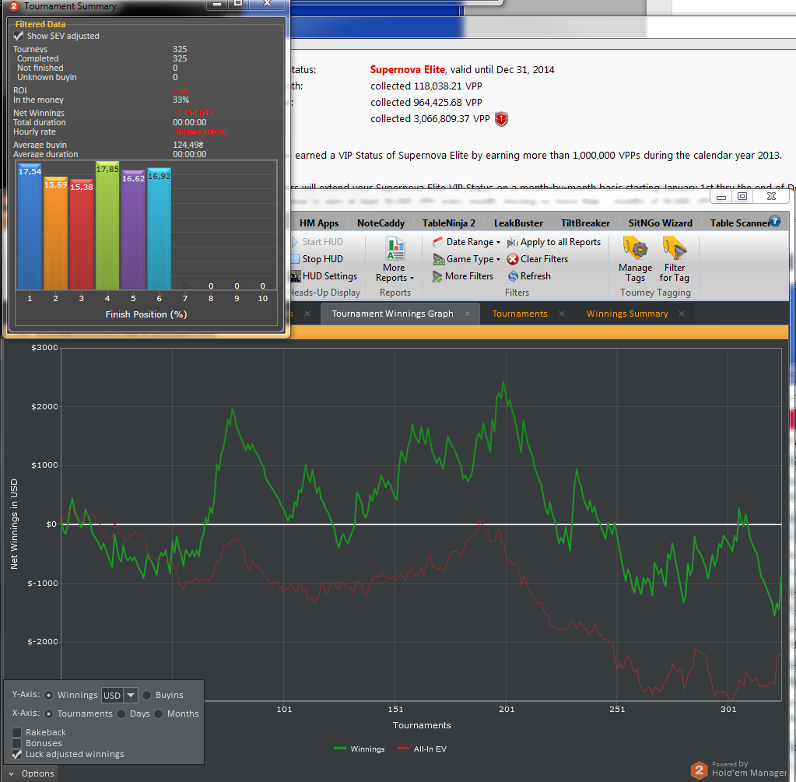This screenshot has width=796, height=782.
Task: Click the Net Winnings value in summary
Action: pyautogui.click(x=193, y=113)
